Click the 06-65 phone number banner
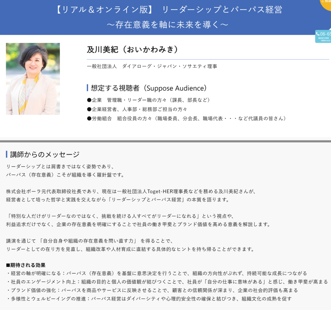Viewport: 331px width, 310px height. point(324,36)
